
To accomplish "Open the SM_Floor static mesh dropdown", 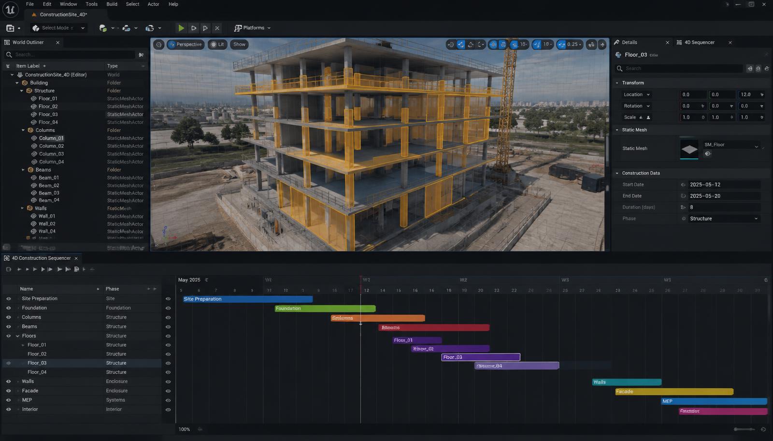I will [731, 145].
